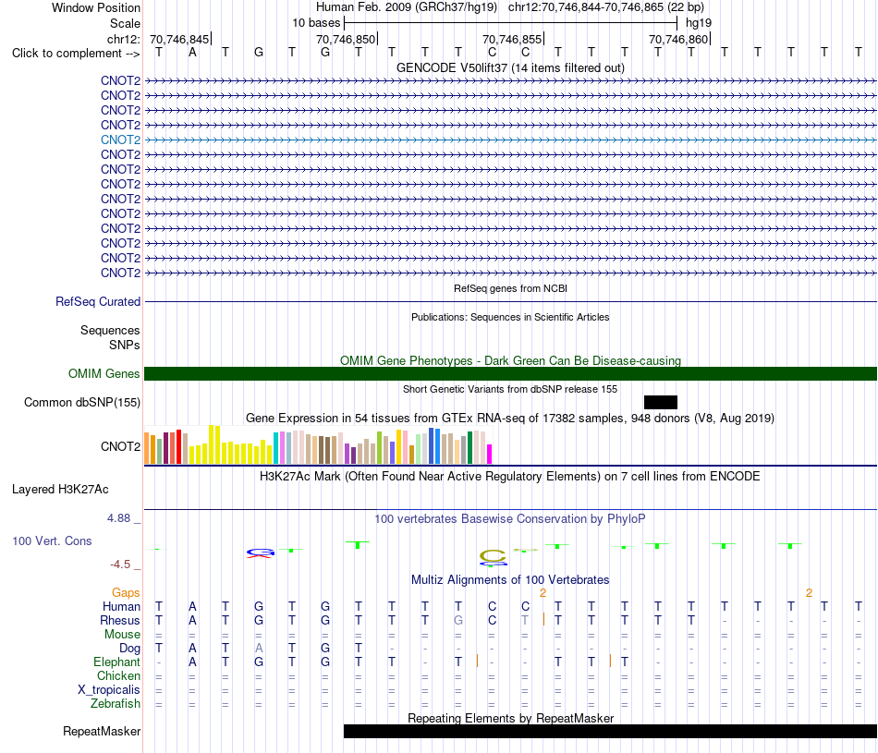Click the 'Elephant' alignment row label
This screenshot has height=753, width=878.
coord(116,662)
